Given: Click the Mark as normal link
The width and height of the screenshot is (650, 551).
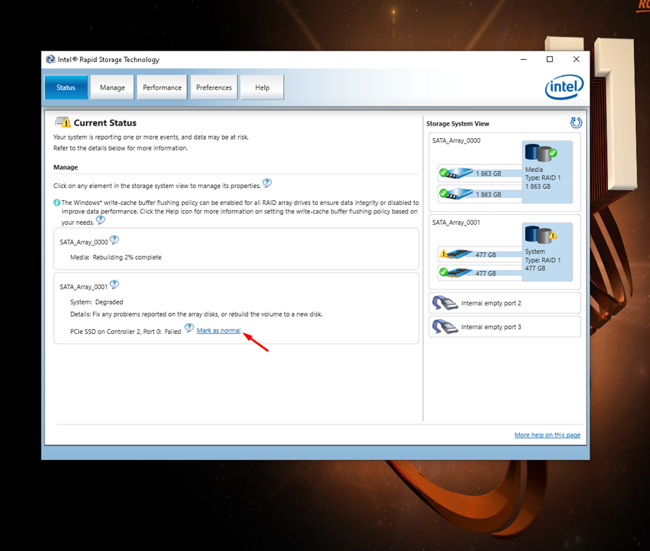Looking at the screenshot, I should (x=219, y=330).
